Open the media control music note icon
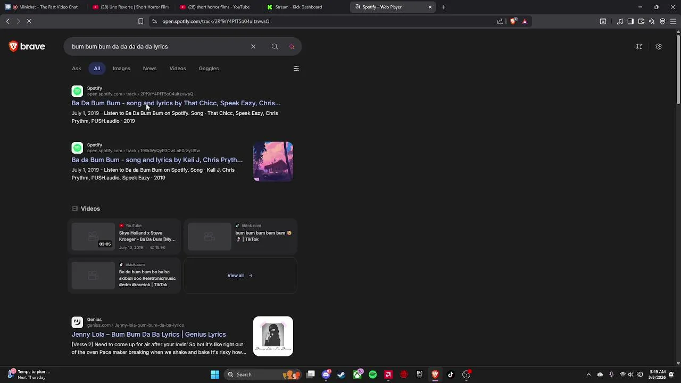Screen dimensions: 681x383 click(x=620, y=21)
